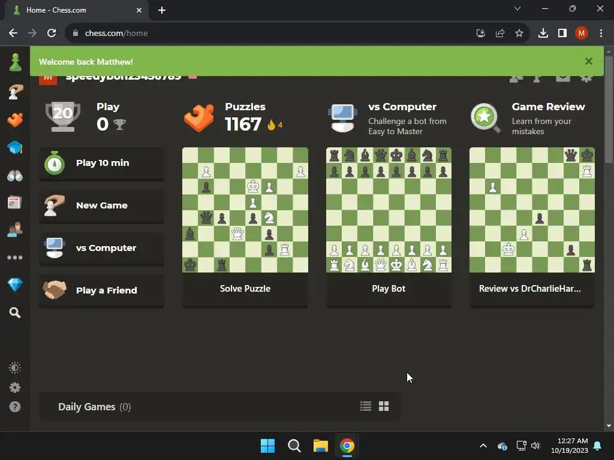The width and height of the screenshot is (614, 460).
Task: Switch Daily Games to grid view
Action: point(384,407)
